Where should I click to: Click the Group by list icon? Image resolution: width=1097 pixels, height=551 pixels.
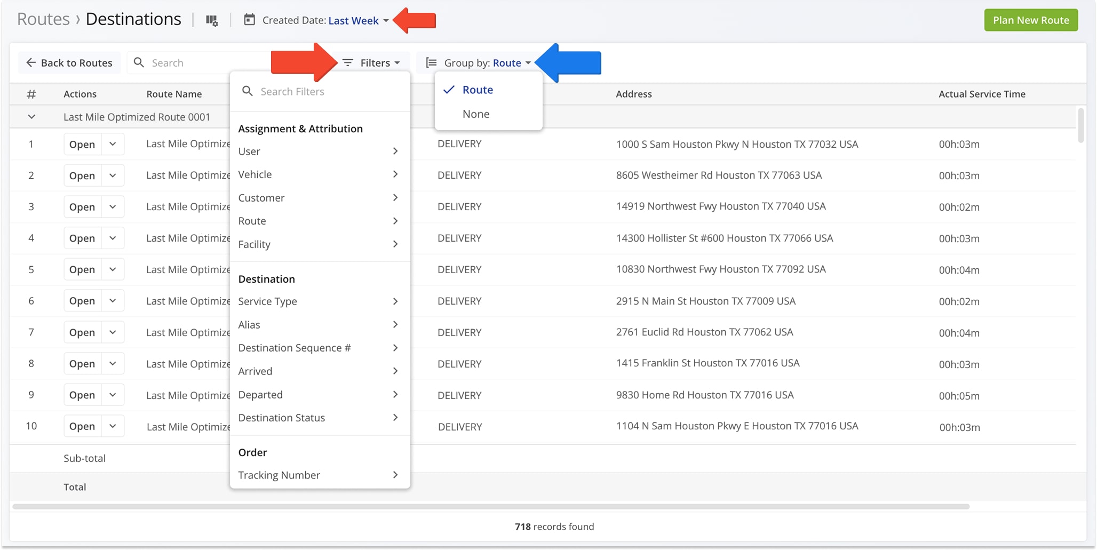(x=430, y=62)
